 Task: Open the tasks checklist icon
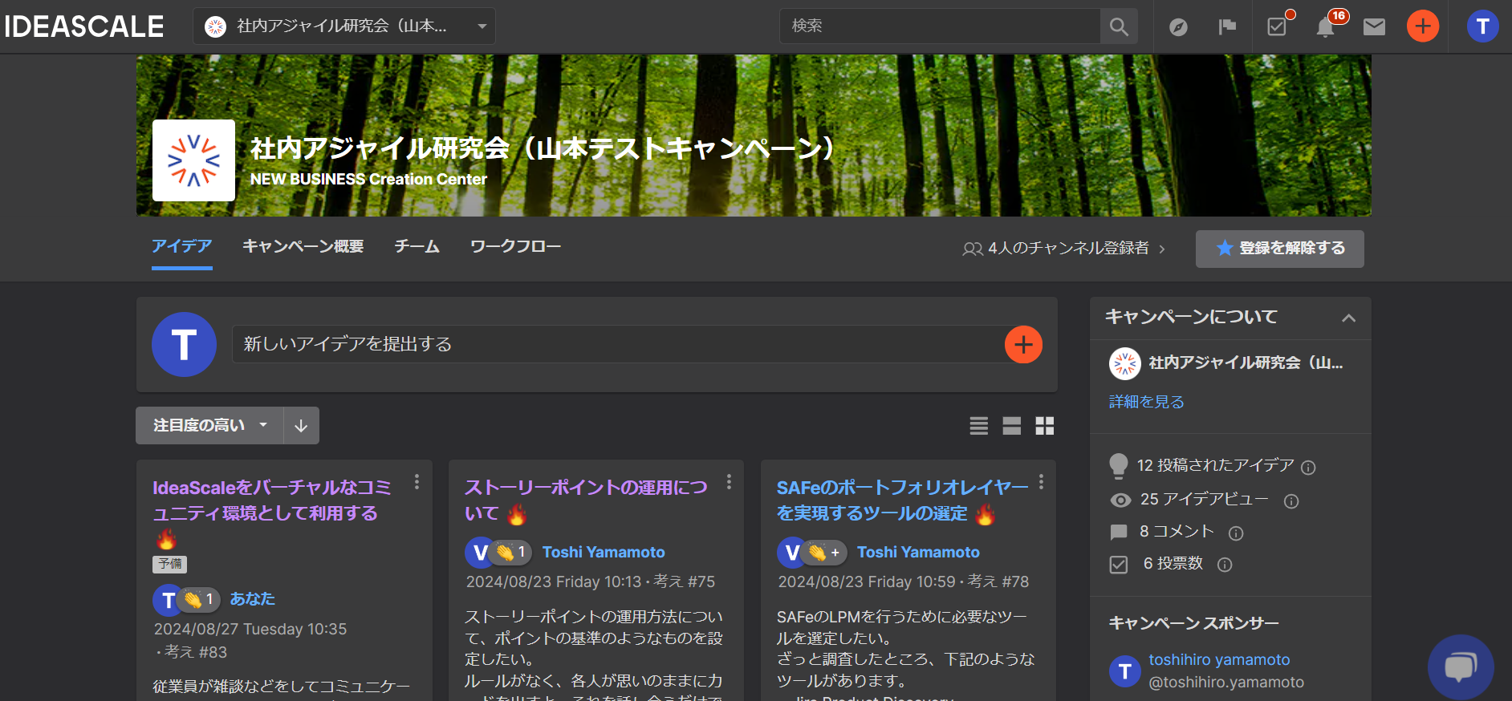tap(1277, 27)
